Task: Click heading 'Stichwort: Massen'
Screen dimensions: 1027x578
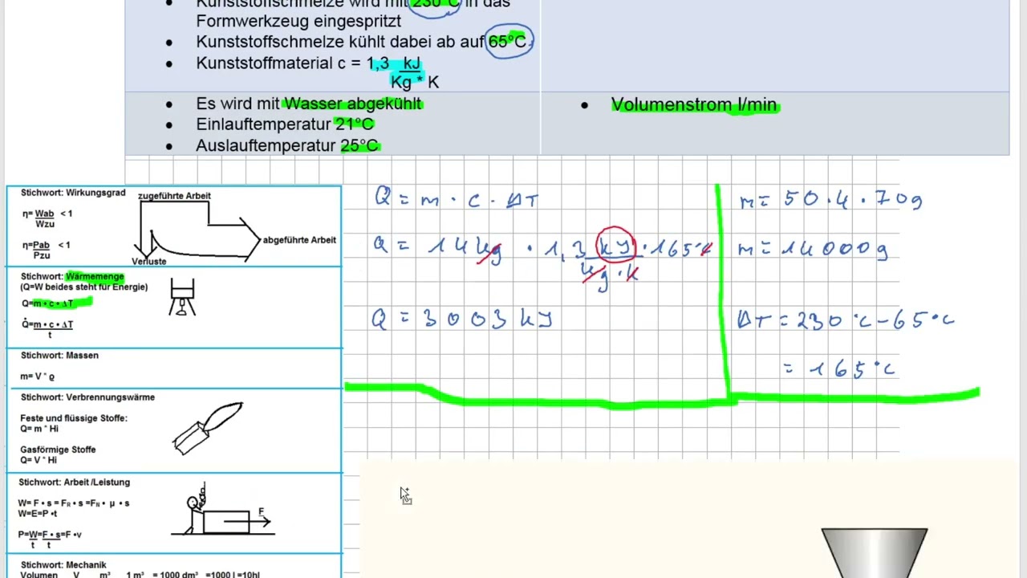Action: tap(59, 355)
